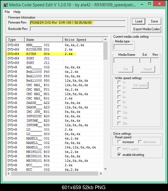The height and width of the screenshot is (191, 168).
Task: Click the Set speed button
Action: 140,85
